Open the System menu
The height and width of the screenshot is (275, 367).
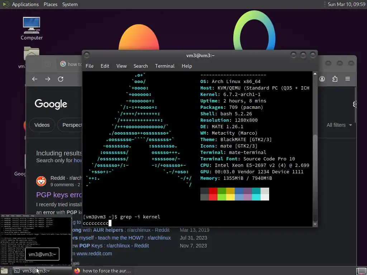[x=70, y=4]
